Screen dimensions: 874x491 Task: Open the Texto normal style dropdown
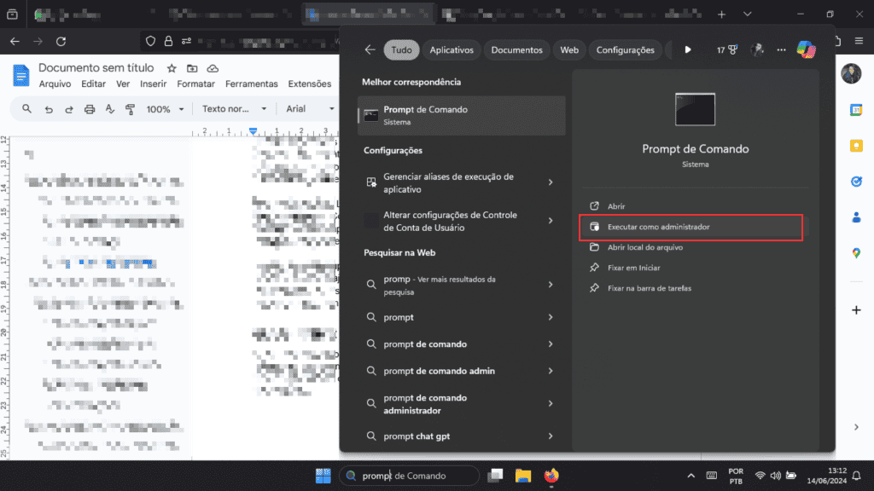234,109
